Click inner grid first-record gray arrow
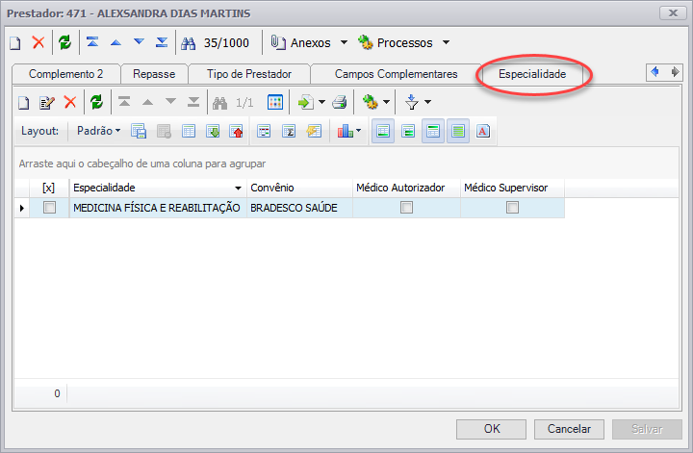This screenshot has width=693, height=453. tap(124, 102)
